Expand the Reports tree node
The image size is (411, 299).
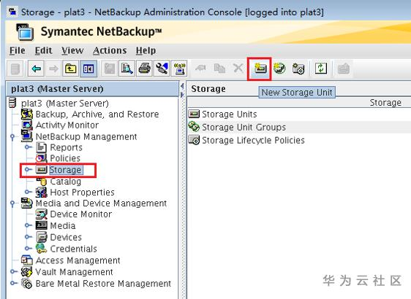click(x=28, y=147)
